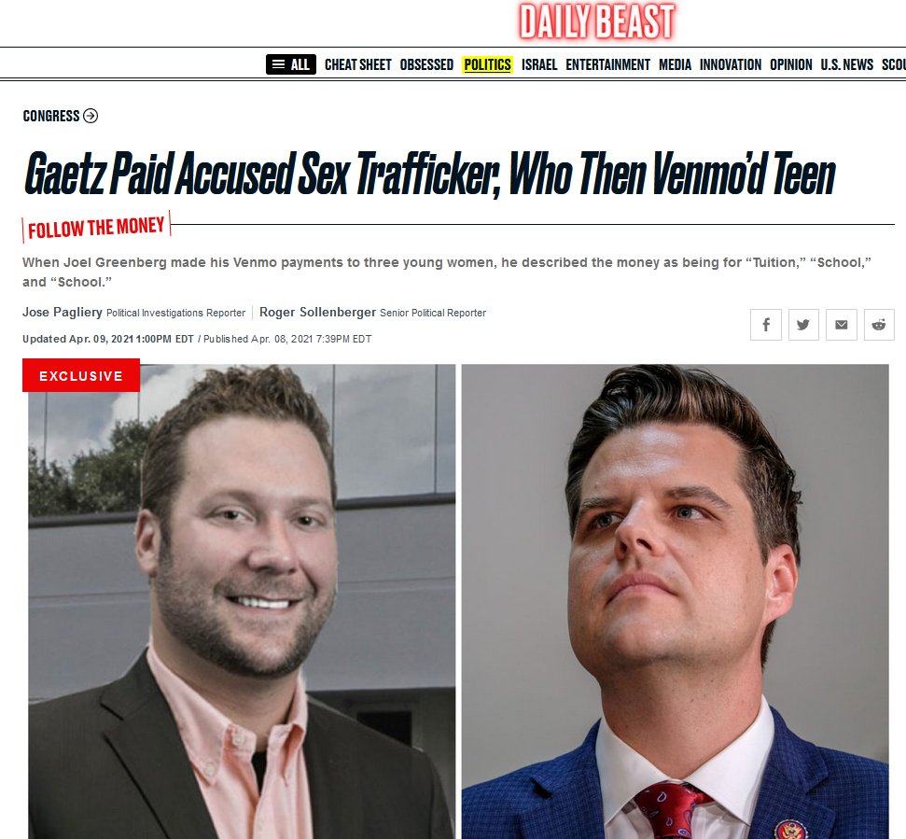906x839 pixels.
Task: Visit the U.S. News section
Action: (x=846, y=64)
